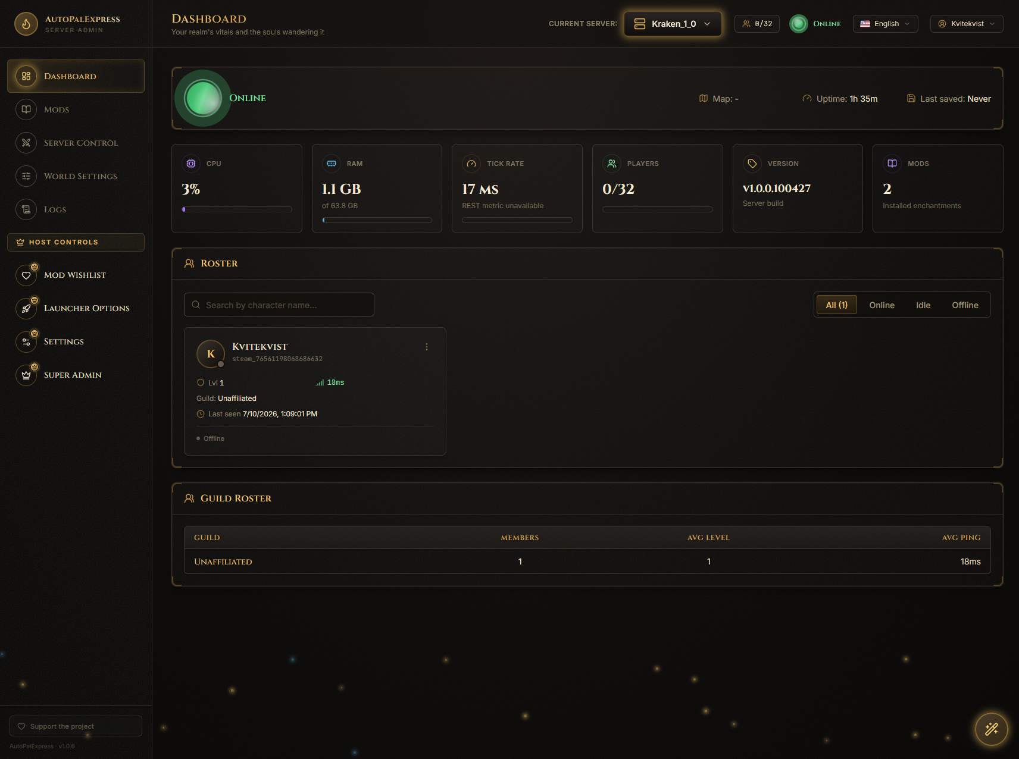
Task: Click the Super Admin crown icon
Action: (x=26, y=375)
